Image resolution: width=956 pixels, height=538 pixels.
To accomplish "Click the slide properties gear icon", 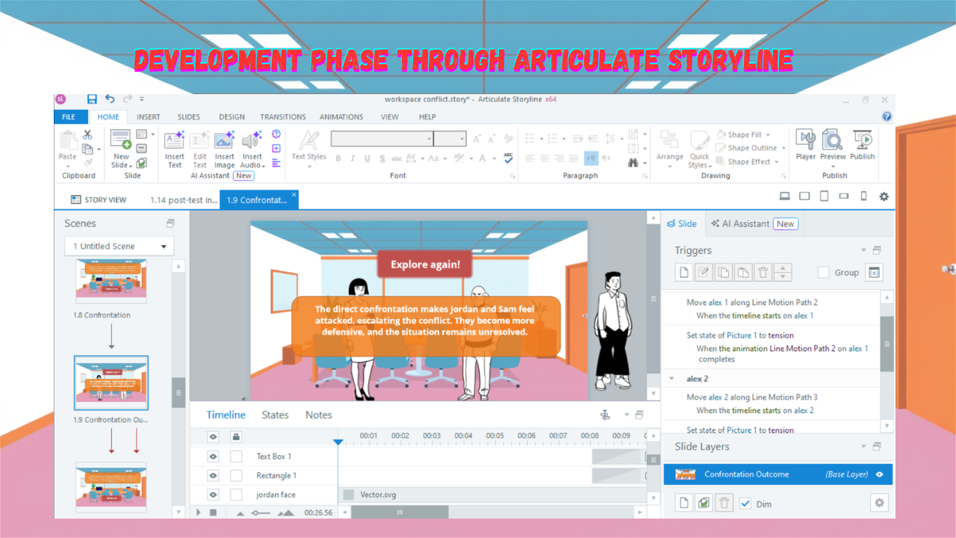I will (879, 503).
